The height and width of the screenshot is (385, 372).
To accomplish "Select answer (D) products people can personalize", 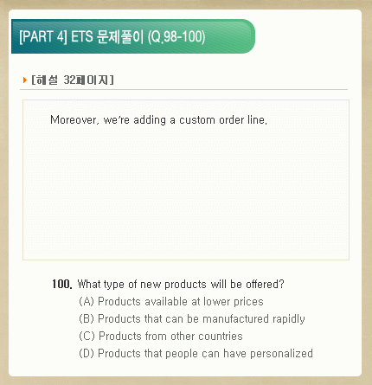I will tap(196, 353).
